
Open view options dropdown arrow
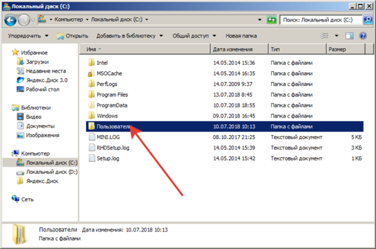click(x=337, y=36)
